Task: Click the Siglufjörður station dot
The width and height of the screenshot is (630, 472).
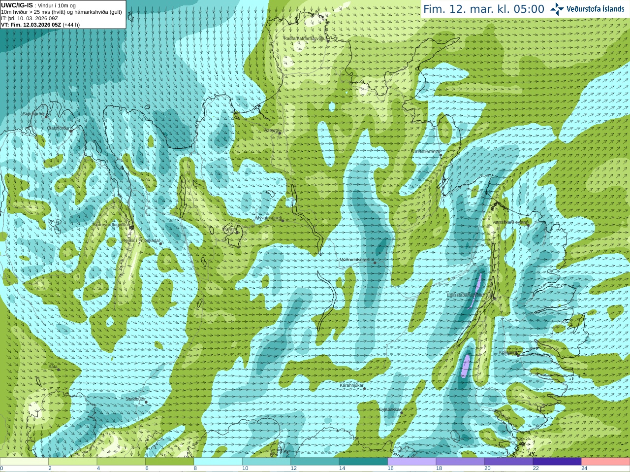Action: (46, 116)
